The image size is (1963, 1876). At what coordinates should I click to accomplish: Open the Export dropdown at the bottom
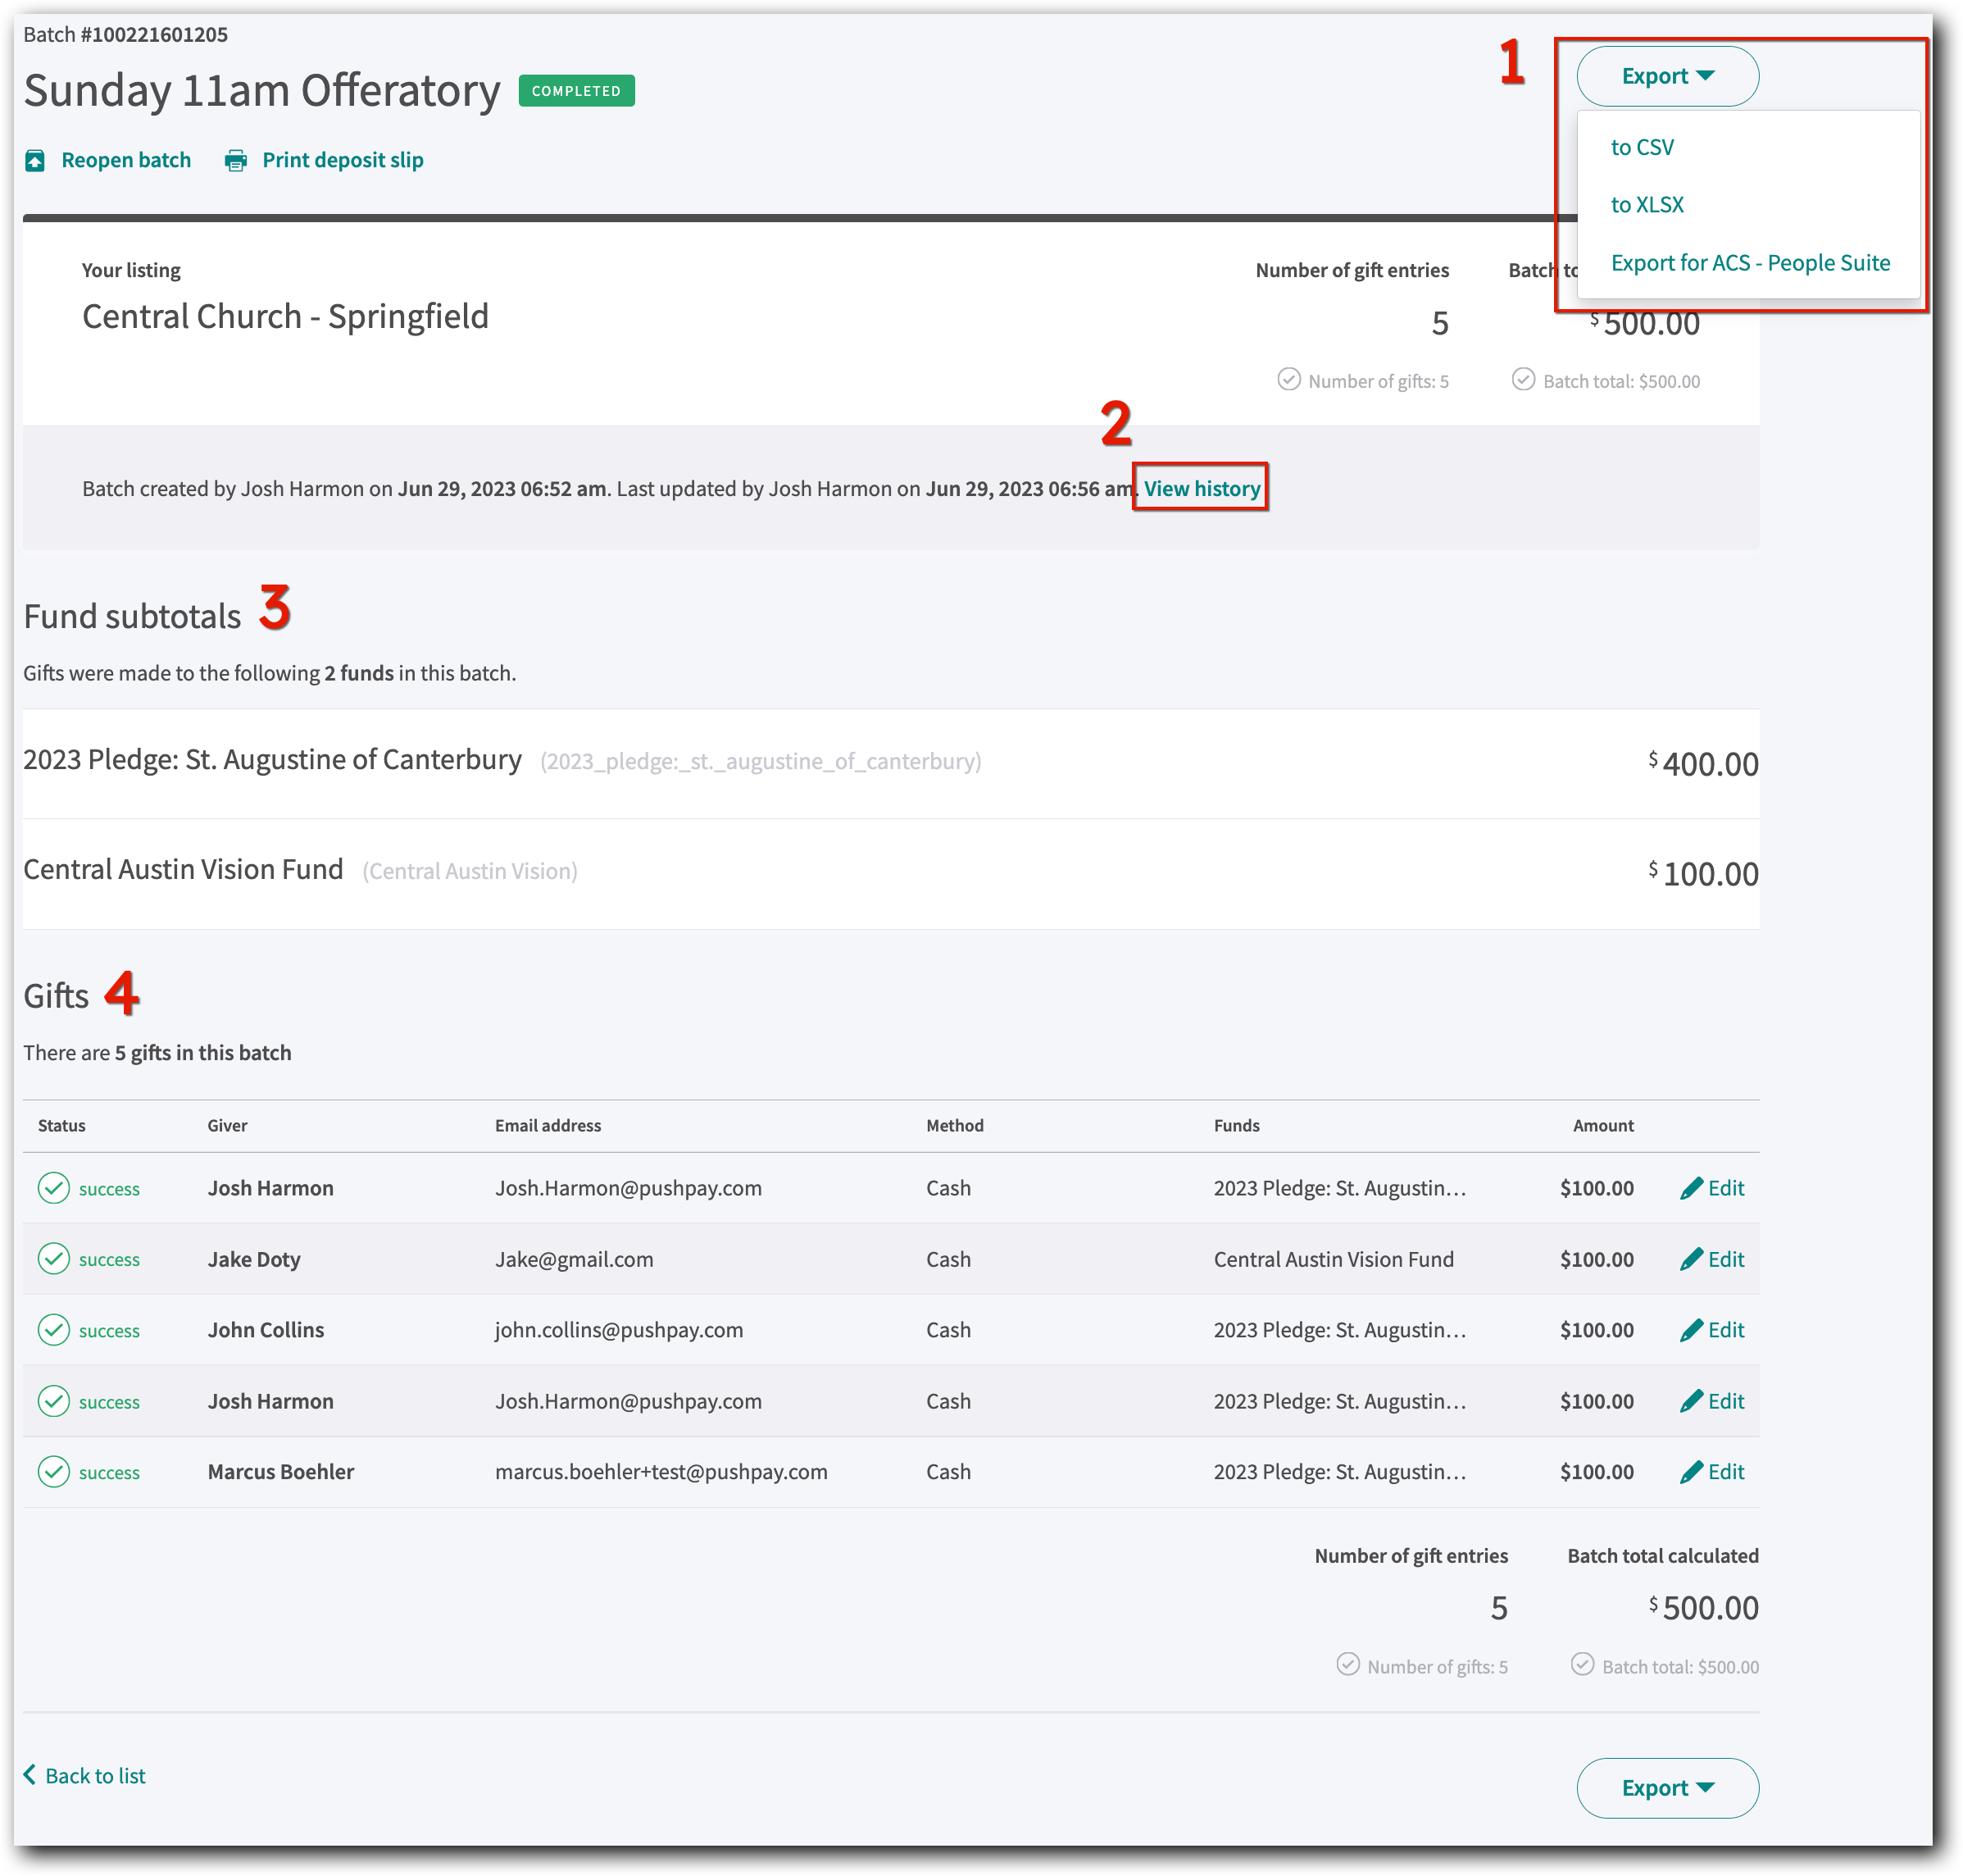1665,1788
